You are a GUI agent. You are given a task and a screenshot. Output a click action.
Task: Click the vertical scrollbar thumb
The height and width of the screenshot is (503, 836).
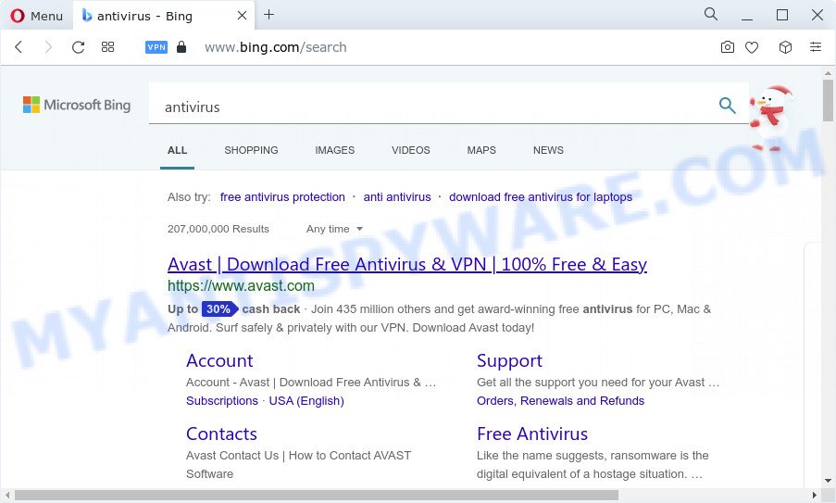tap(828, 100)
